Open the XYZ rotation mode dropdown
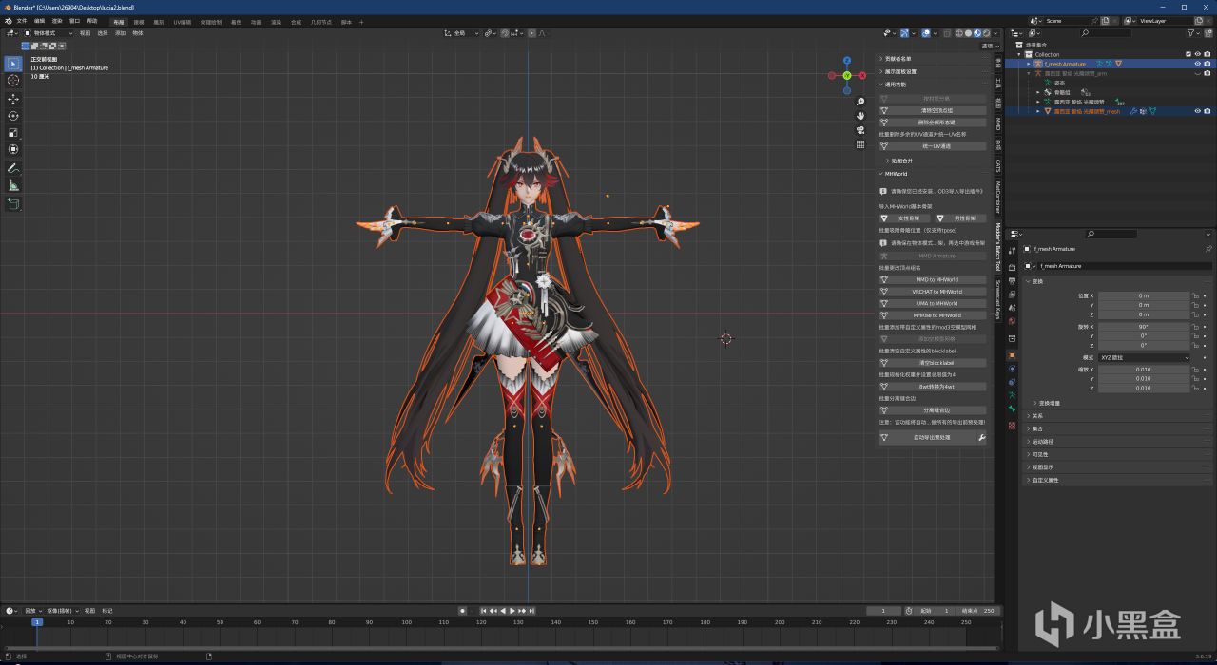 point(1145,357)
